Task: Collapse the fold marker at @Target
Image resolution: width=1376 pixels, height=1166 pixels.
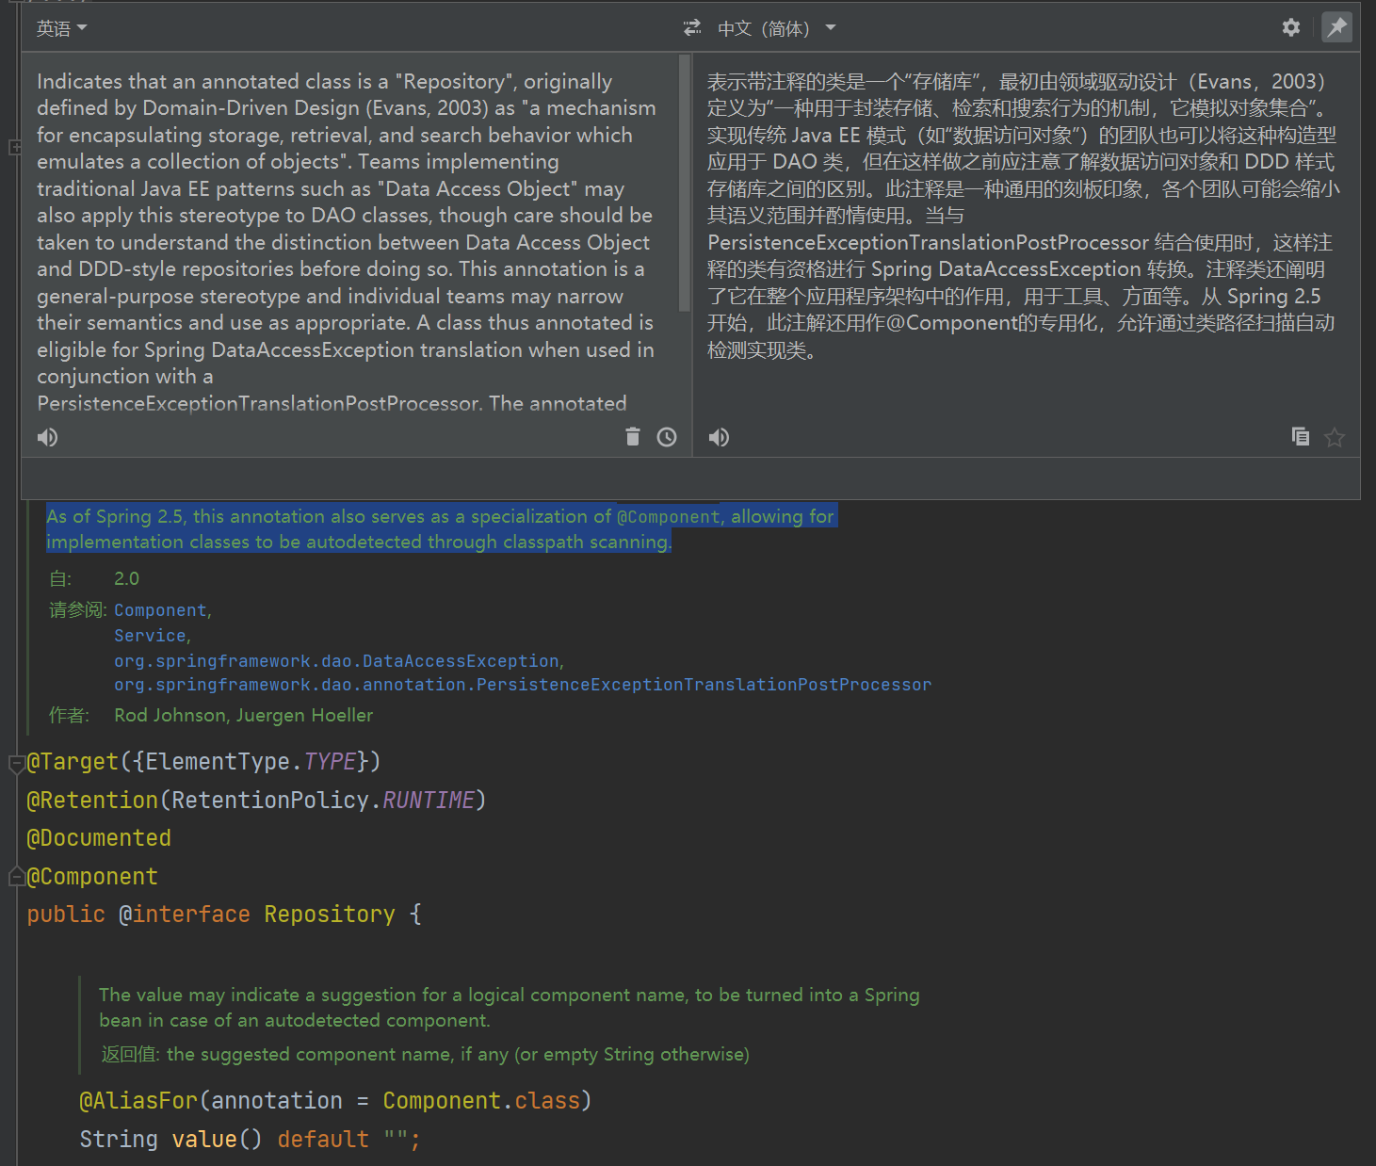Action: click(16, 763)
